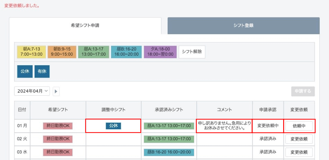The image size is (329, 160).
Task: Click the approved 昼B:16-20 shift on 03 水
Action: click(x=169, y=152)
